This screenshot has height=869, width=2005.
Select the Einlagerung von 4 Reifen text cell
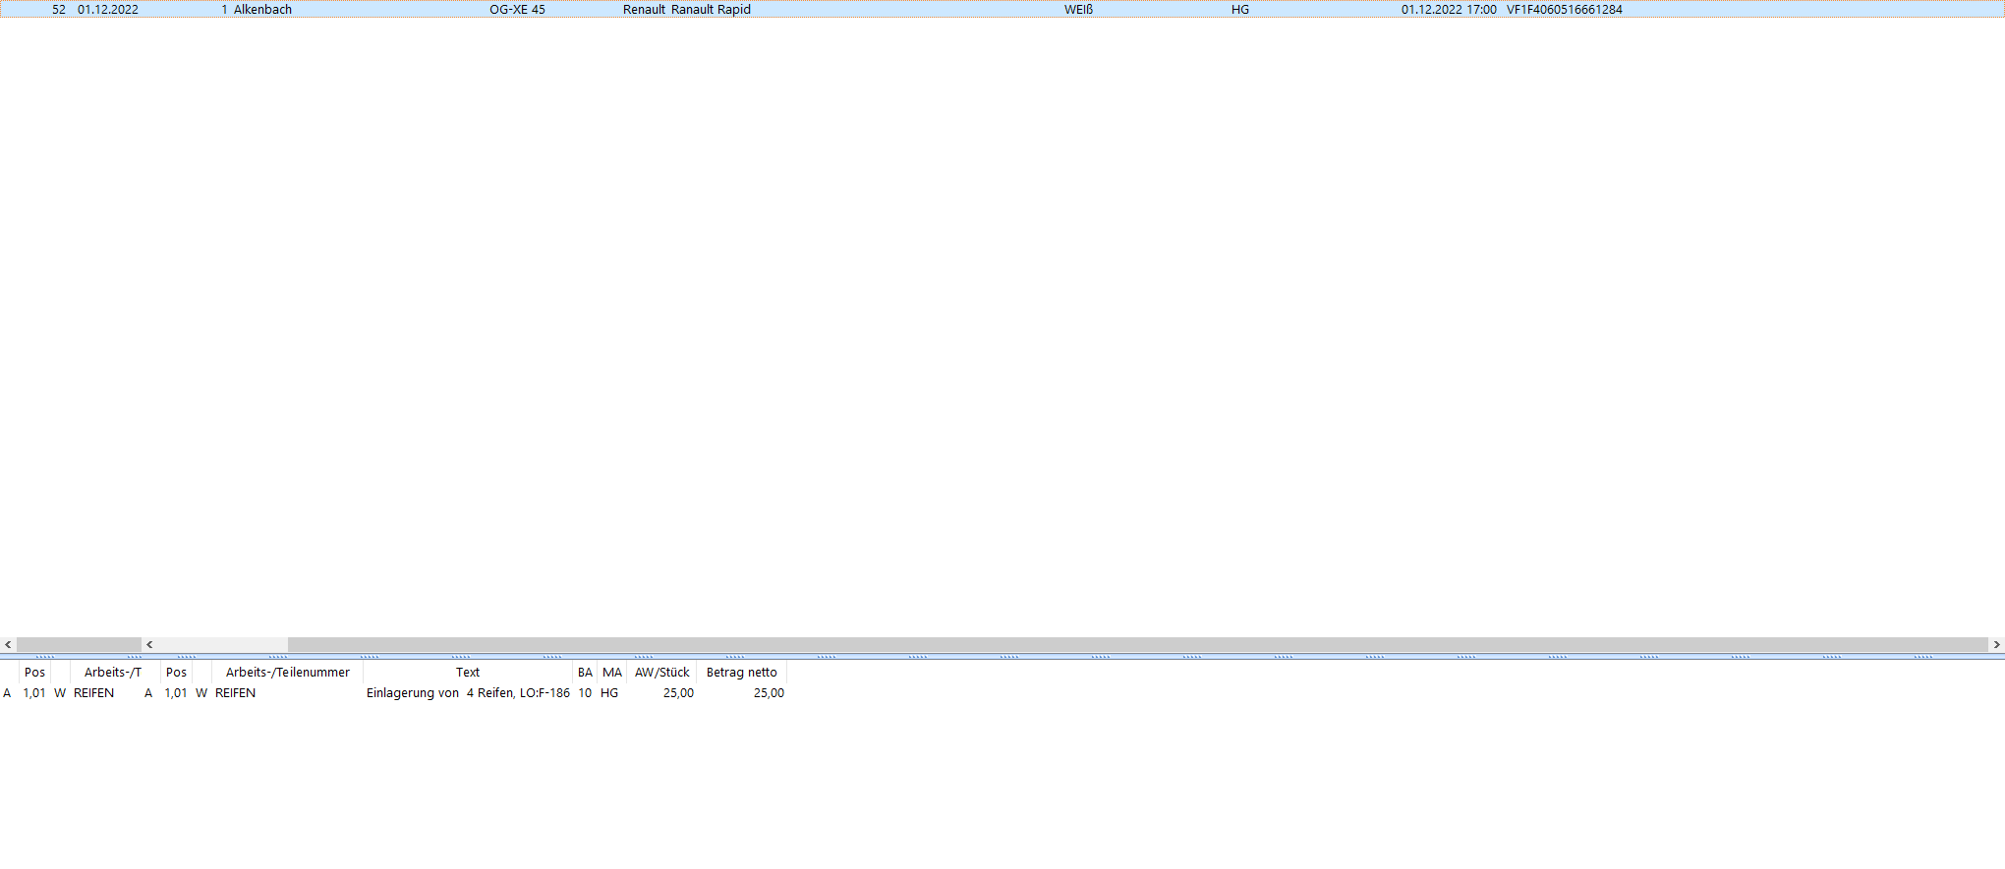468,693
